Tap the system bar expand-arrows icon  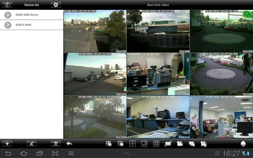[x=217, y=153]
